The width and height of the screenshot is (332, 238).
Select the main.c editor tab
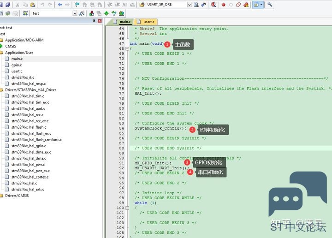point(122,22)
